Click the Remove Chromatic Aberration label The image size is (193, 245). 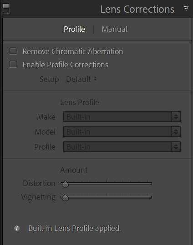73,51
